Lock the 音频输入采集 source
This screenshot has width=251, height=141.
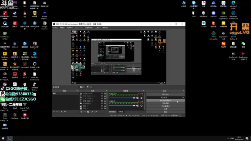coord(105,93)
